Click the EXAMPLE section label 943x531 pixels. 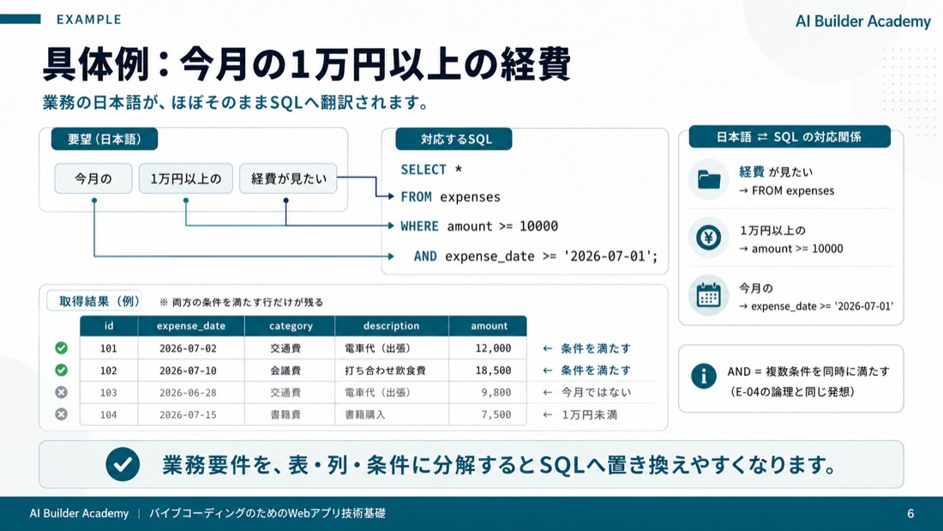click(89, 19)
